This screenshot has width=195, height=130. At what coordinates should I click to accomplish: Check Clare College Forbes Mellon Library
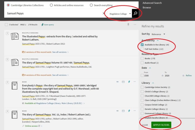(x=142, y=100)
